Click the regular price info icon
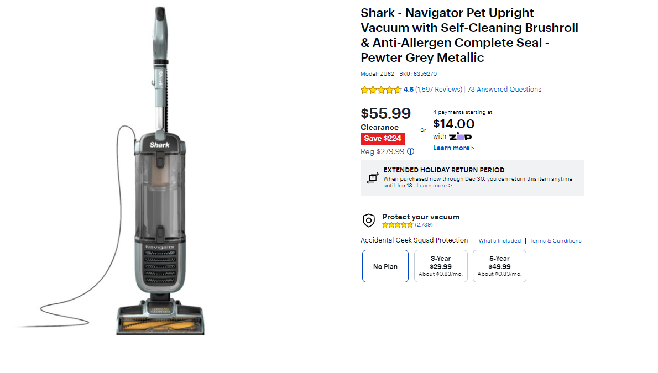Image resolution: width=658 pixels, height=373 pixels. (x=410, y=151)
